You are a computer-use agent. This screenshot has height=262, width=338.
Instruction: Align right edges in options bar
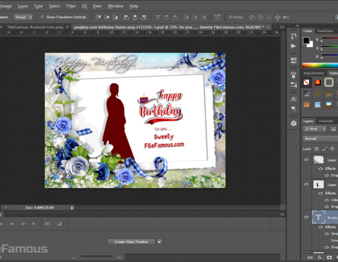(x=144, y=17)
